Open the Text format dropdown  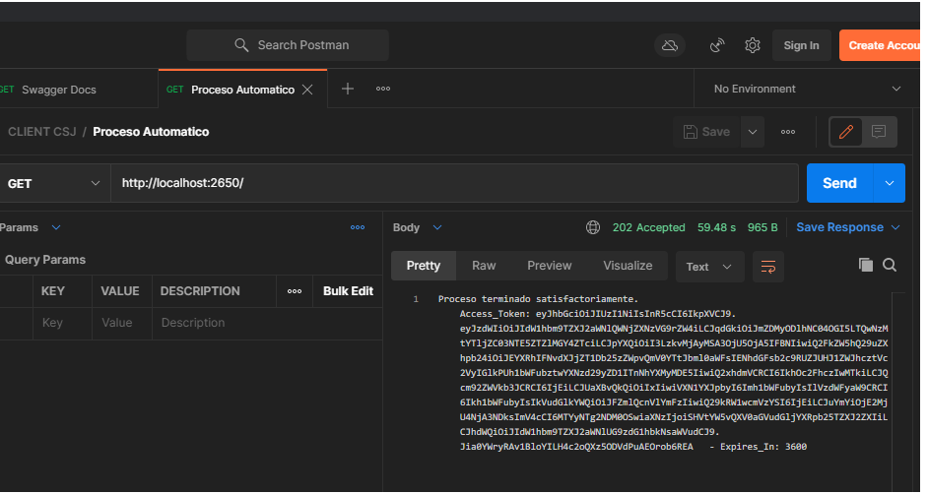pyautogui.click(x=709, y=266)
